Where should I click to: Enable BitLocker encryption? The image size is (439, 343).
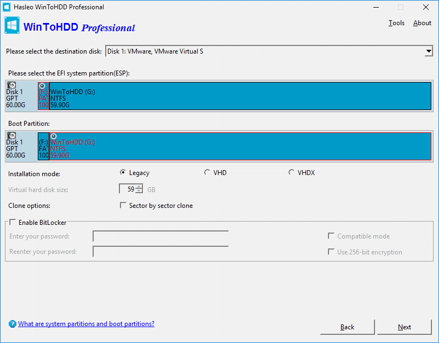pyautogui.click(x=11, y=222)
